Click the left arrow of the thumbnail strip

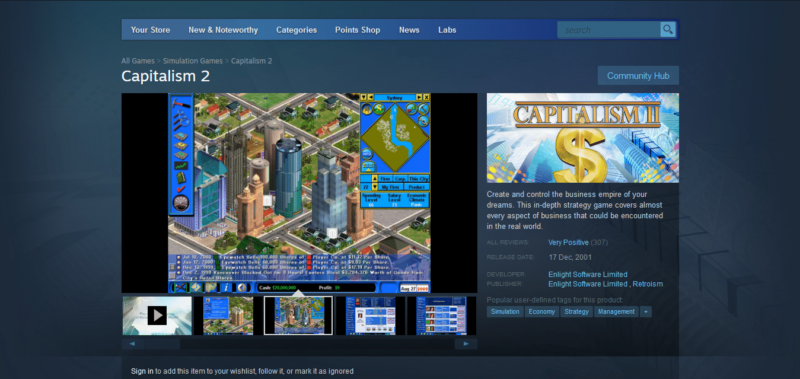(132, 344)
